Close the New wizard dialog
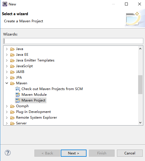 point(140,4)
